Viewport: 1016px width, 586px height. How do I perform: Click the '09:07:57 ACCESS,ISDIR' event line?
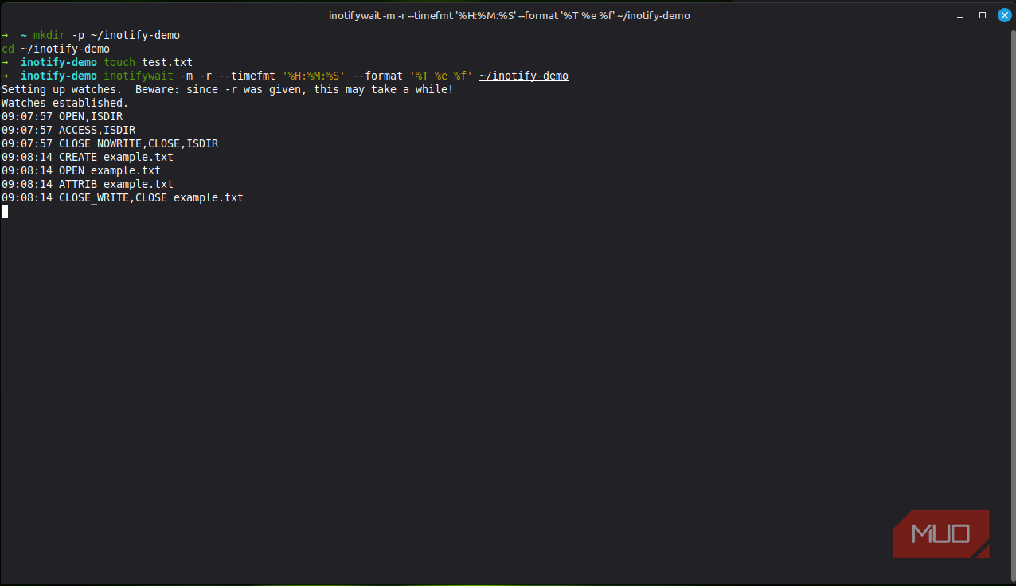click(68, 130)
